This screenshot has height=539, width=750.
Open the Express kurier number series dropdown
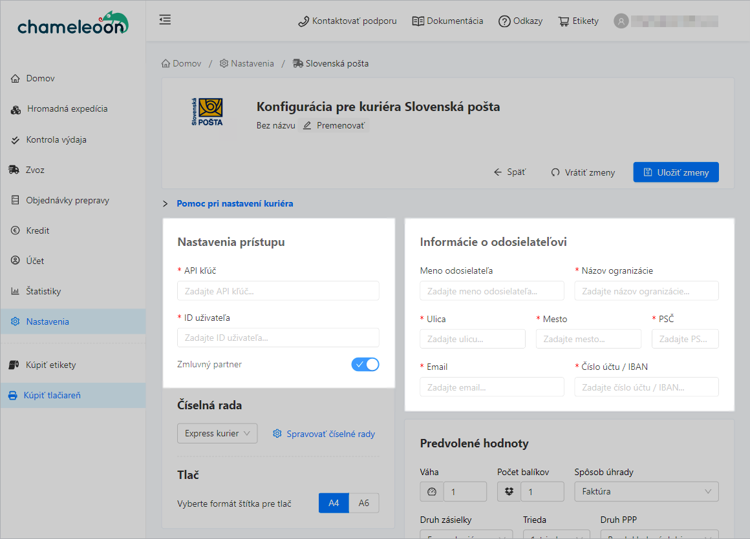(x=217, y=434)
